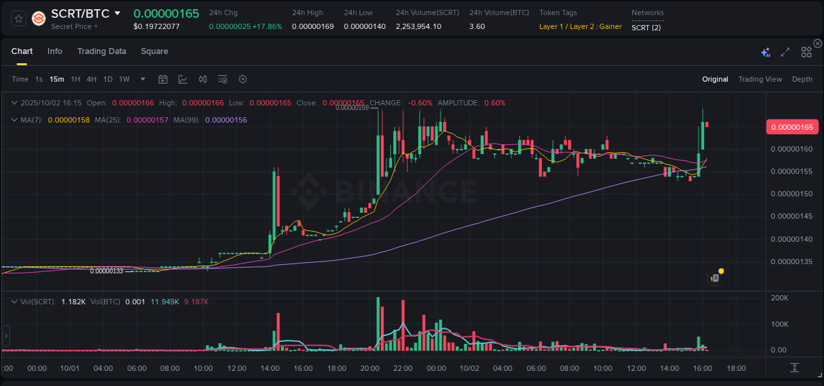The image size is (824, 386).
Task: Open the technical indicators icon
Action: point(223,79)
